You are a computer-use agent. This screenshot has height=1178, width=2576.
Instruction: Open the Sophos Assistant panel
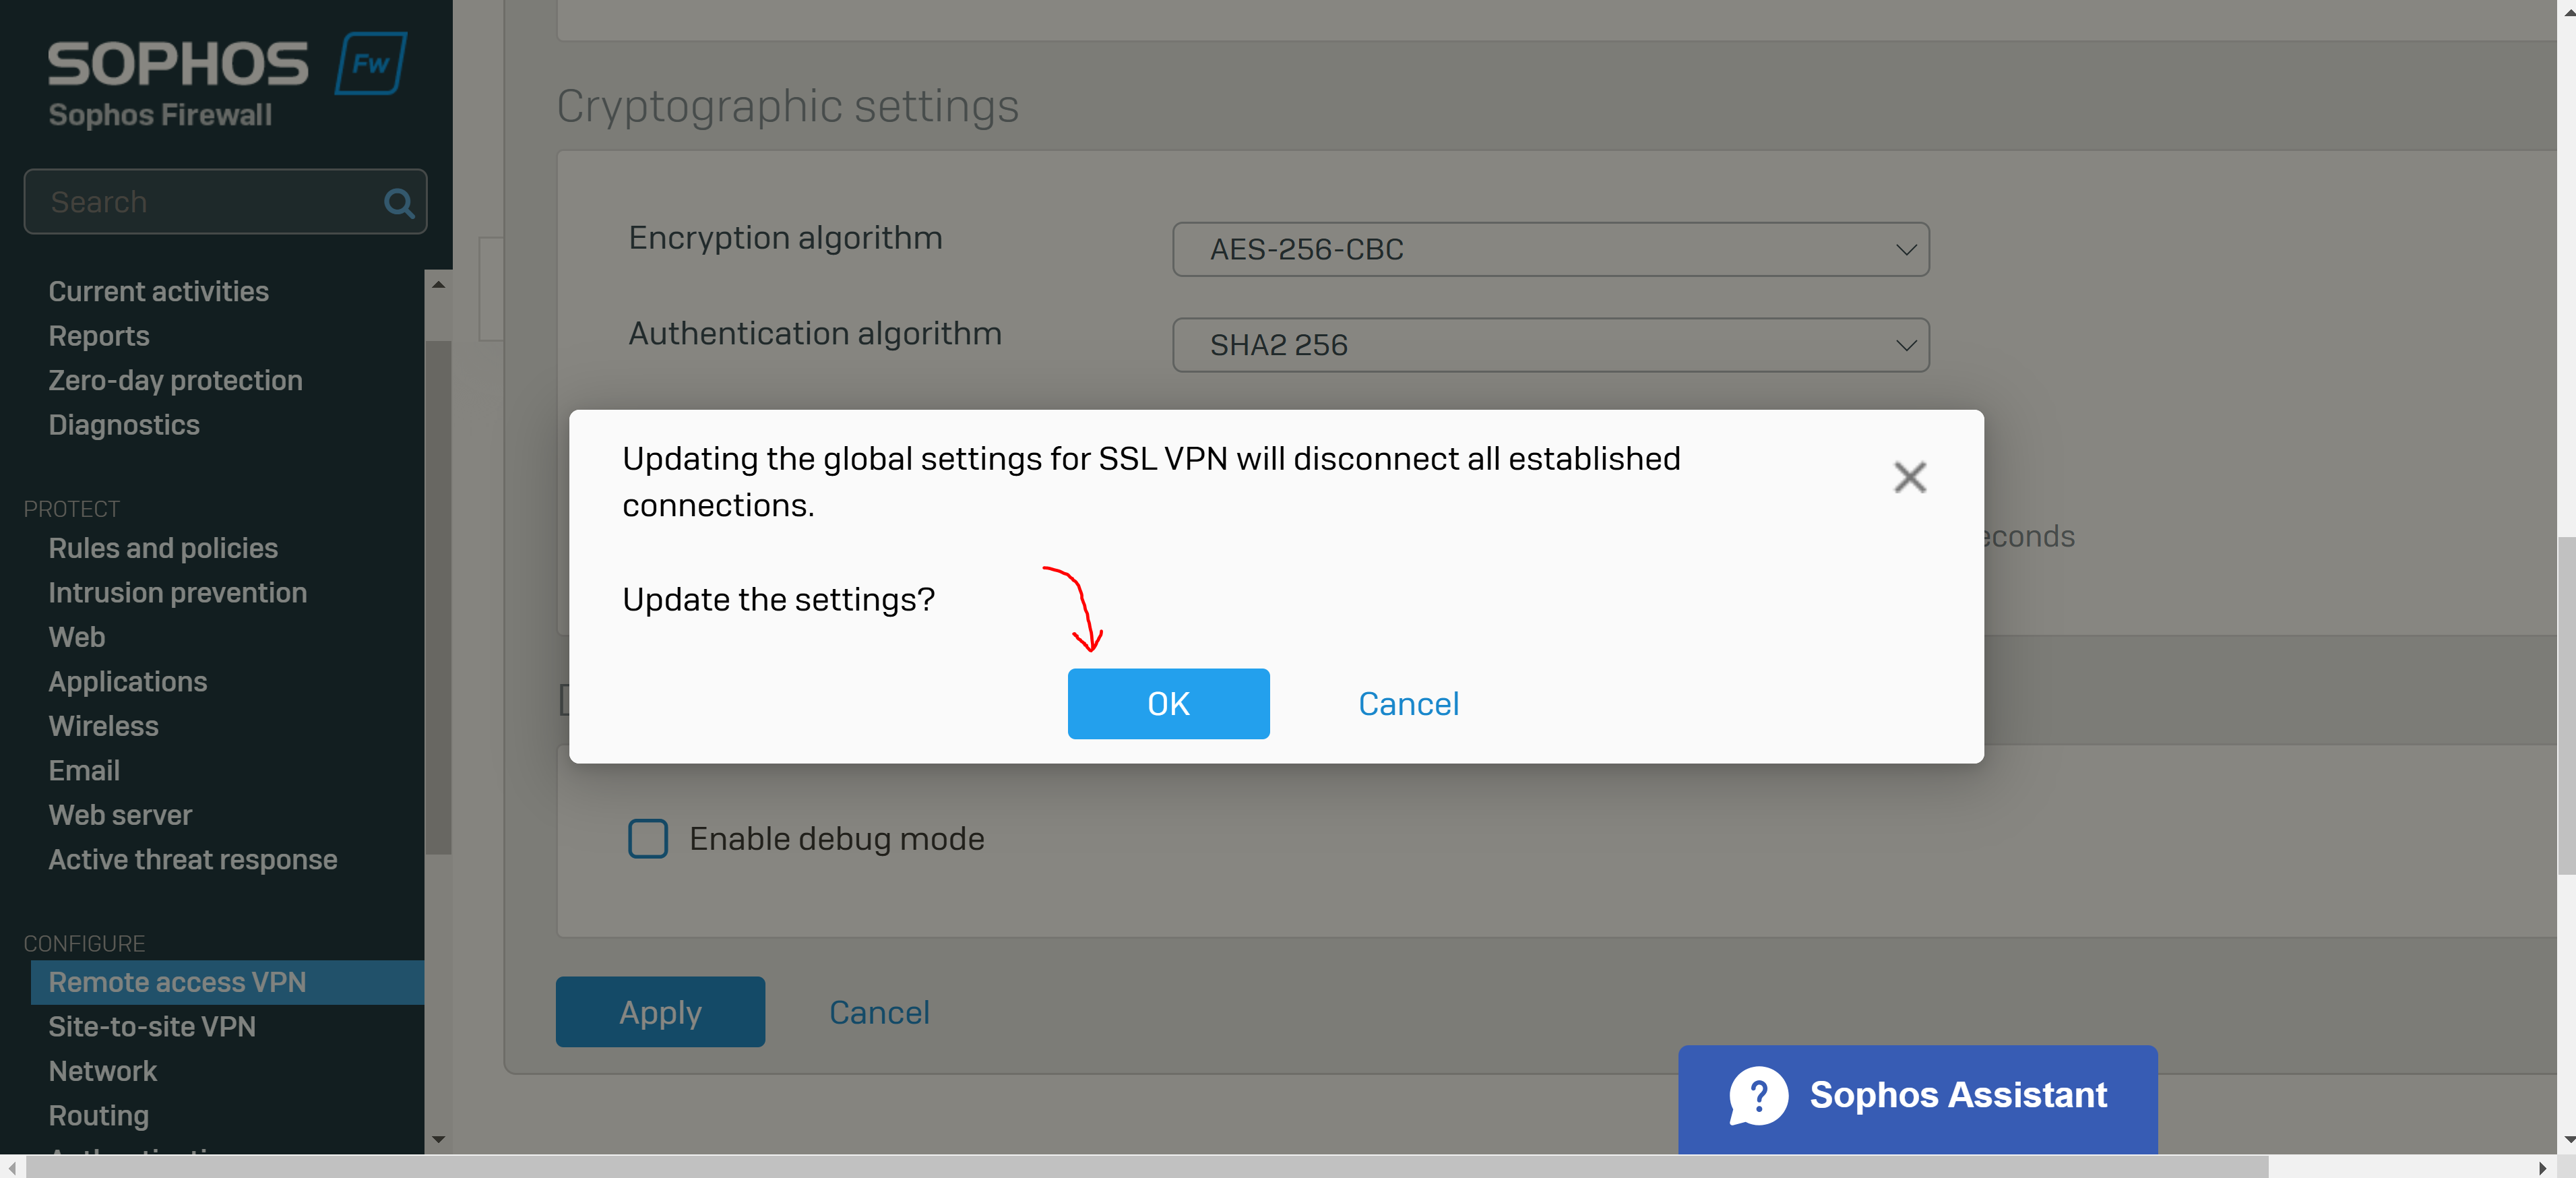(x=1917, y=1099)
